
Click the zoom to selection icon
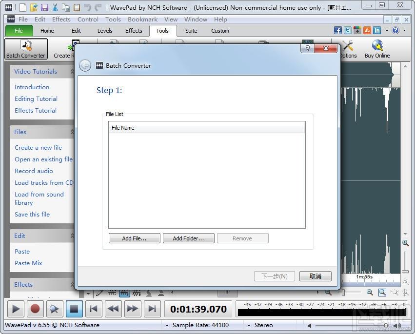pos(382,292)
